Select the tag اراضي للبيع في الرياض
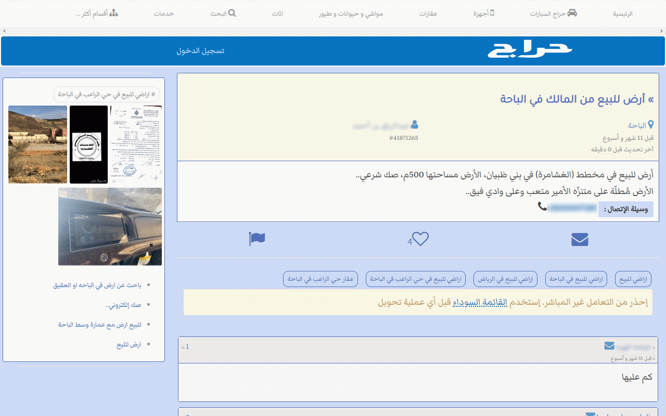Screen dimensions: 666x416 click(505, 279)
